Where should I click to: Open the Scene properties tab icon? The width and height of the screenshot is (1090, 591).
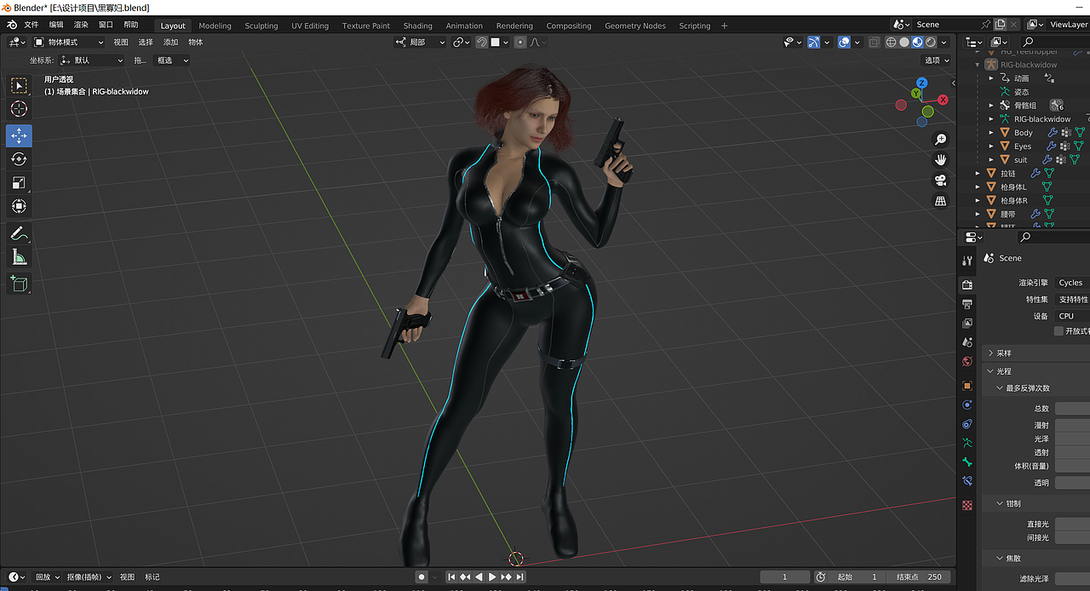point(967,342)
